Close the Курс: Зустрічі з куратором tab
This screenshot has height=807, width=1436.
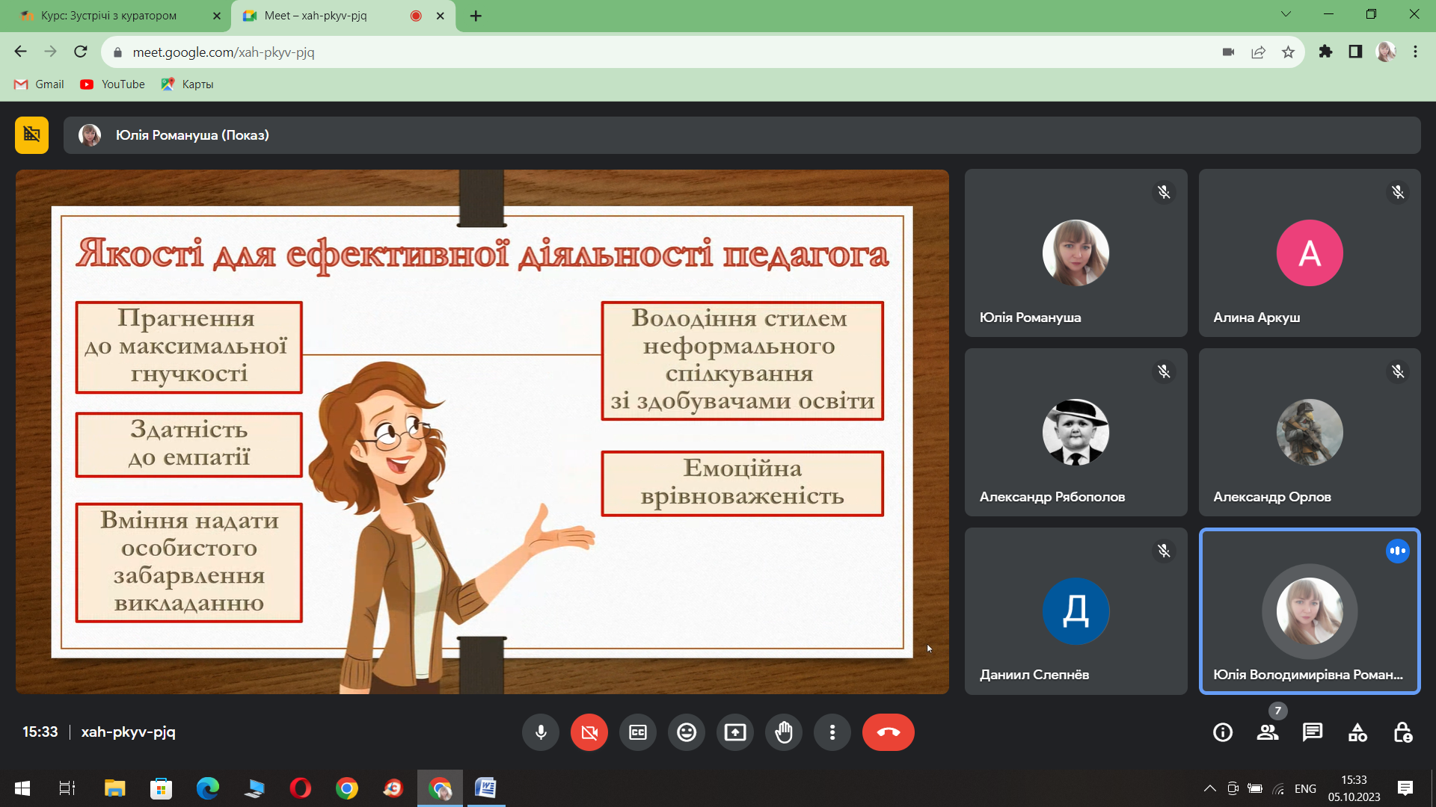(217, 16)
